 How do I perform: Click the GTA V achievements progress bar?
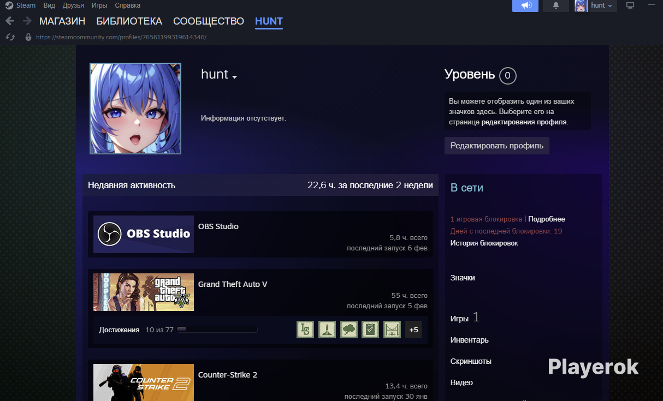217,330
